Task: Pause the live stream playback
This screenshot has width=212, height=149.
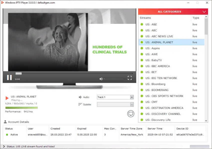Action: tap(9, 78)
